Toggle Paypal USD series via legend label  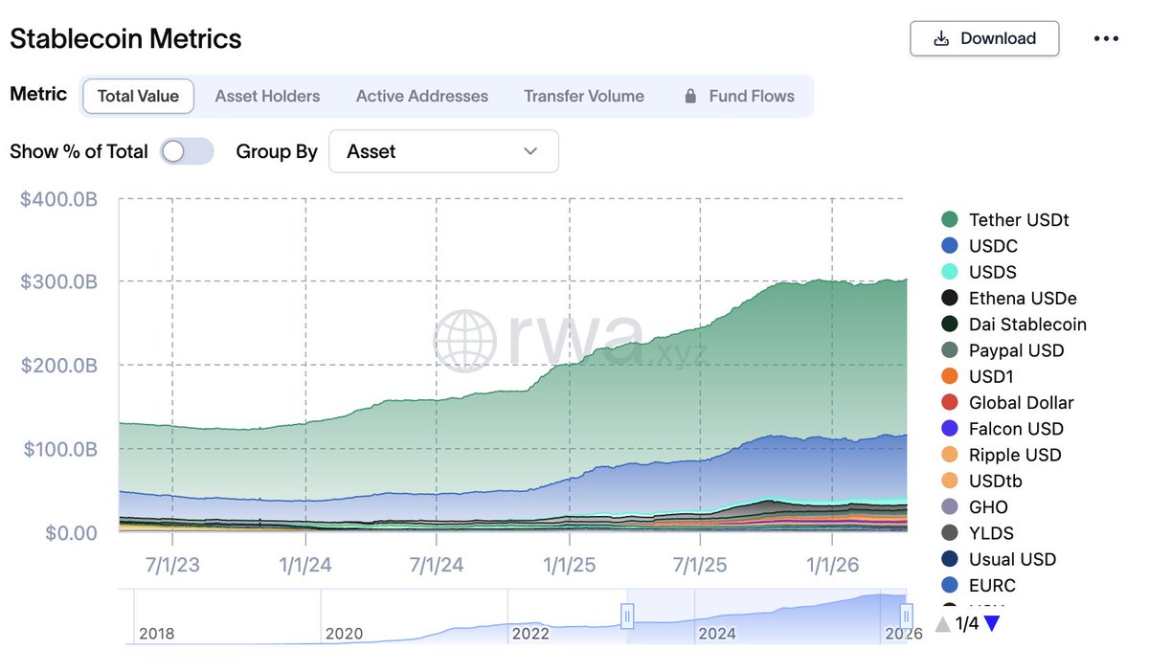point(1017,350)
